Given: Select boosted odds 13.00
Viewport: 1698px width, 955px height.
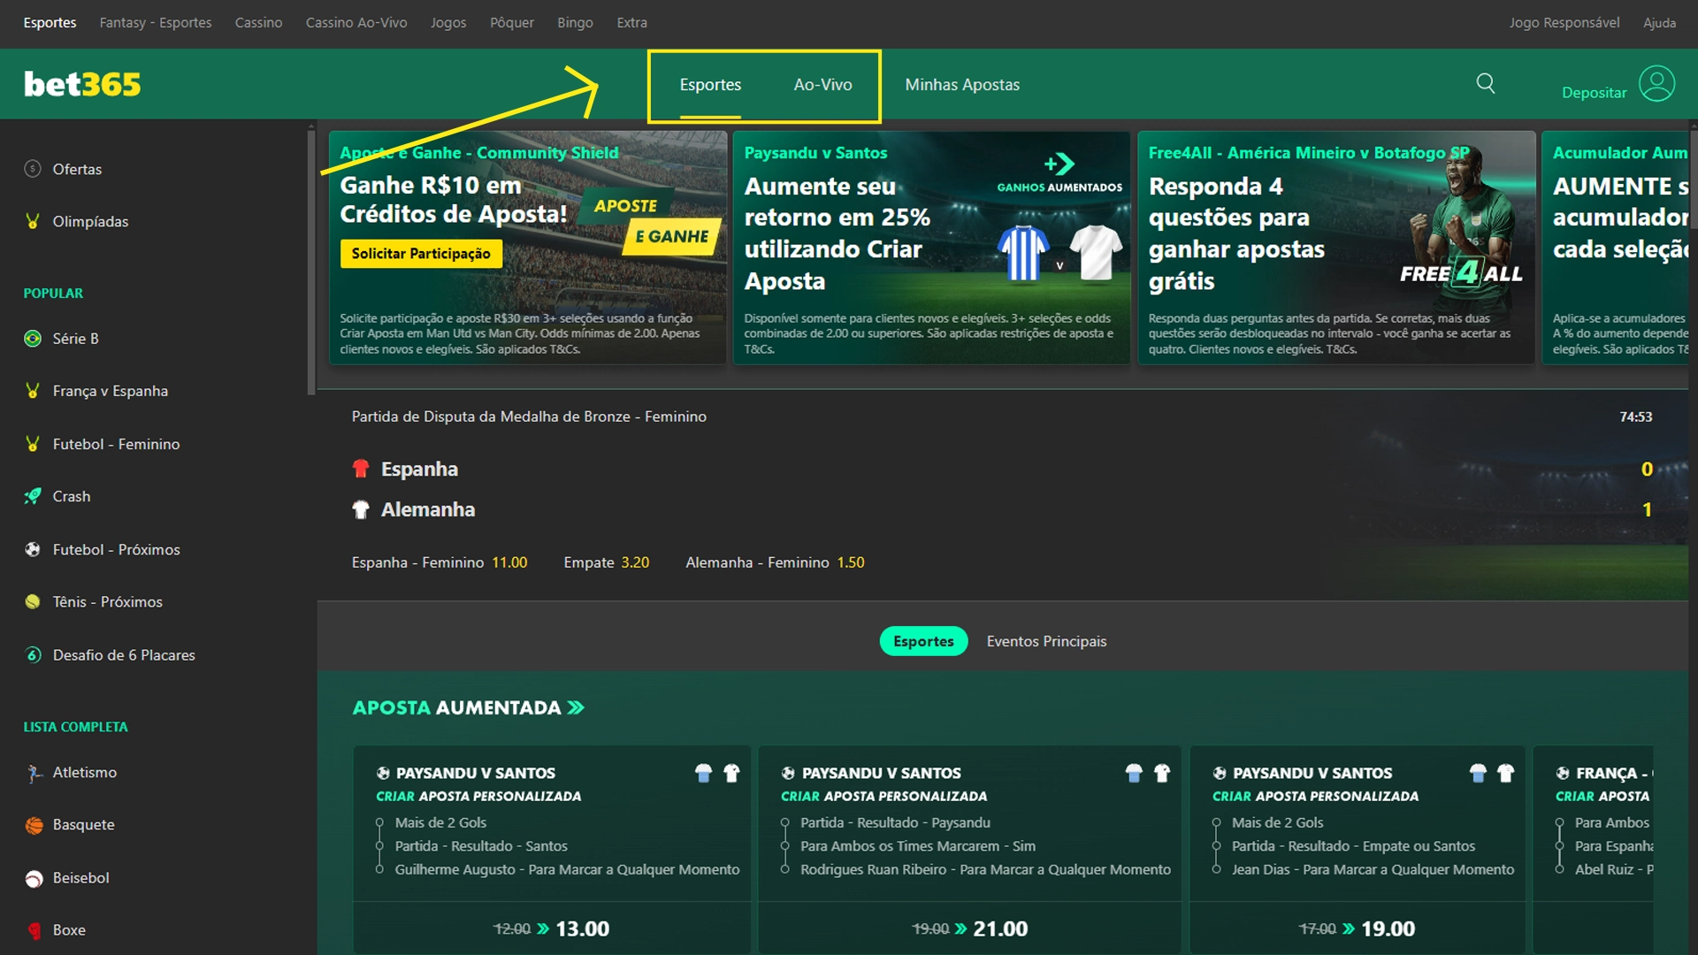Looking at the screenshot, I should pyautogui.click(x=552, y=928).
